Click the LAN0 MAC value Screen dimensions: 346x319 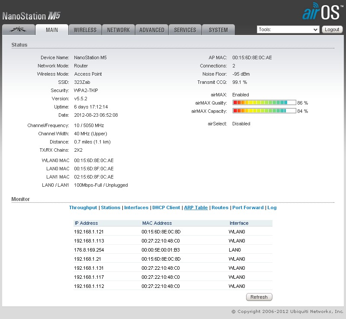[x=94, y=169]
